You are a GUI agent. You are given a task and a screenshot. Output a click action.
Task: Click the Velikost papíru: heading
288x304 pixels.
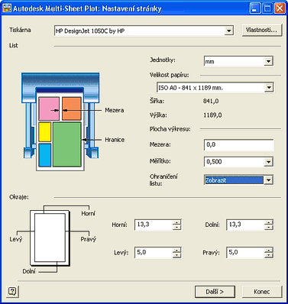tap(170, 75)
